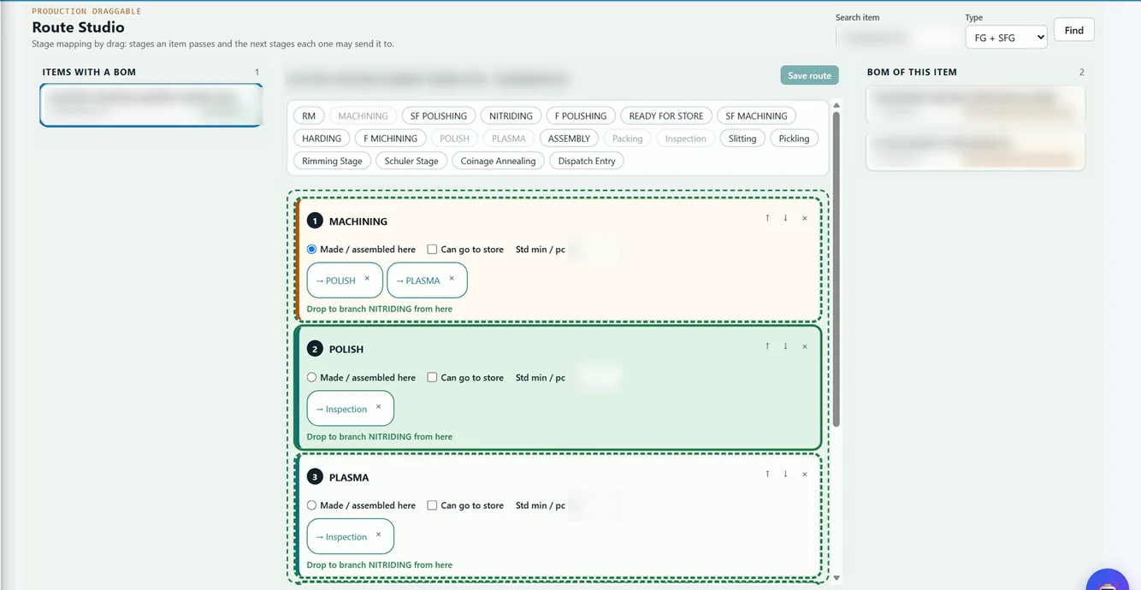Viewport: 1141px width, 590px height.
Task: Choose the Schuler Stage chip
Action: coord(411,161)
